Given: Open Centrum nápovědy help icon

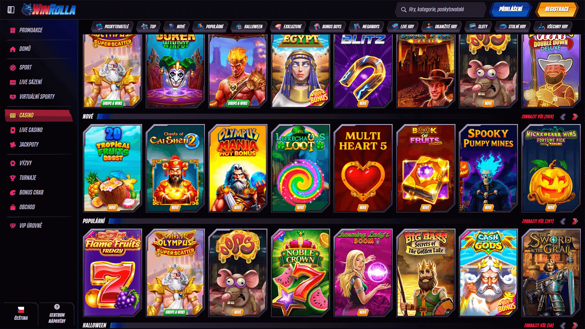Looking at the screenshot, I should click(57, 307).
